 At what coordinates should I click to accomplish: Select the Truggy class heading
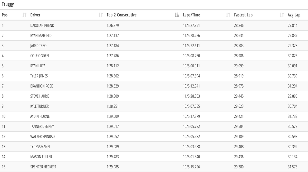pos(8,4)
